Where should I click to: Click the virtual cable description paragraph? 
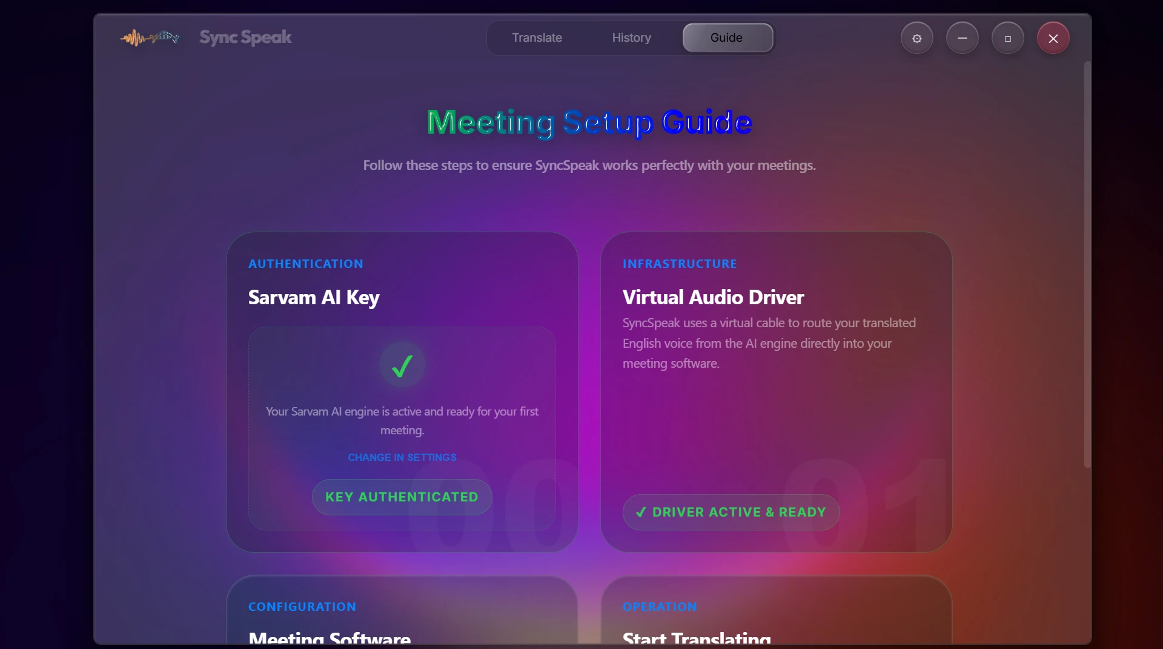769,343
